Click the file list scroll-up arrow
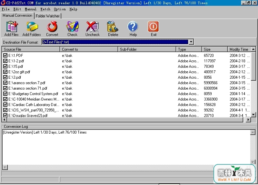 click(x=253, y=49)
